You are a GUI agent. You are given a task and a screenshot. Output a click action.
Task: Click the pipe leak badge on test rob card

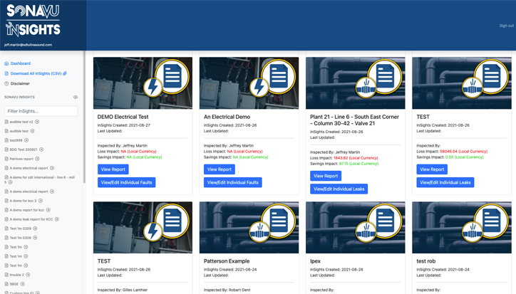(x=472, y=232)
